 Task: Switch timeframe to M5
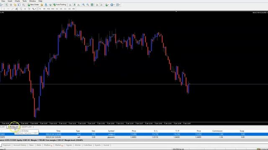click(44, 9)
